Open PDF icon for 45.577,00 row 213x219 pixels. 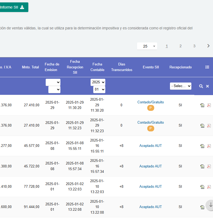[x=209, y=146]
